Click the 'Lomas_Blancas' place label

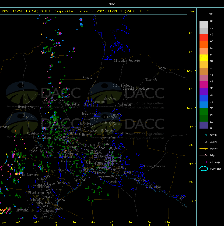(x=155, y=166)
